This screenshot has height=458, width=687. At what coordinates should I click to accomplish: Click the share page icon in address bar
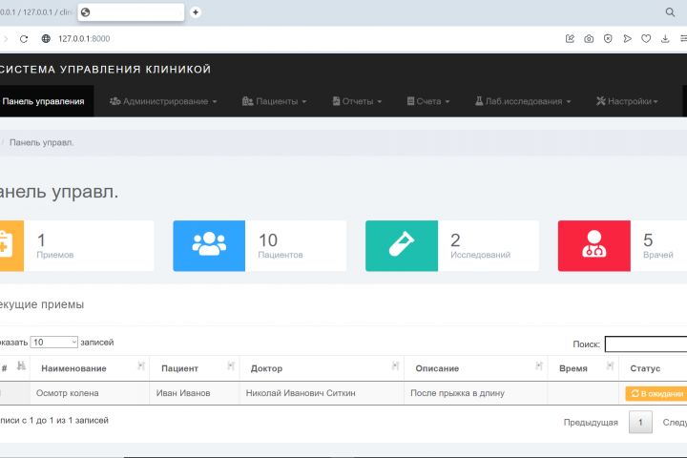(570, 38)
